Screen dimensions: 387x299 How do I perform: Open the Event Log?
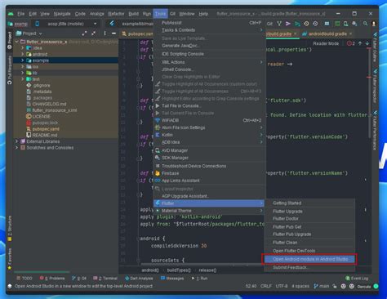click(x=357, y=279)
